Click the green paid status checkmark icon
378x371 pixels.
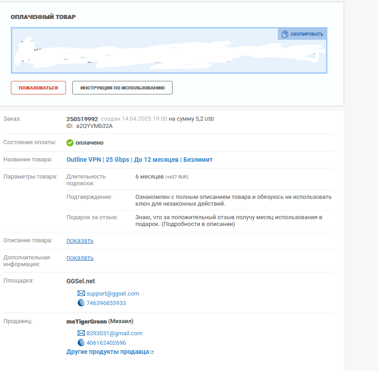(x=70, y=143)
